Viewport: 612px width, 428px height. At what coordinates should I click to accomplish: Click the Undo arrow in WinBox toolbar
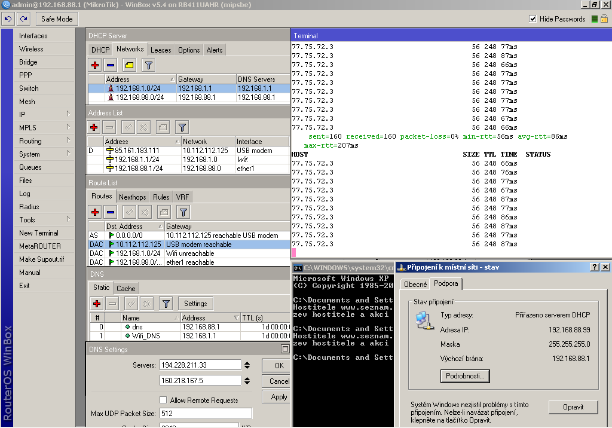coord(8,19)
